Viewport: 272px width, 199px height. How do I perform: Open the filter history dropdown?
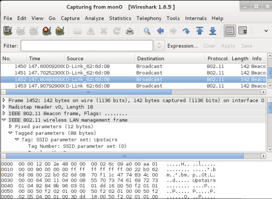point(159,46)
